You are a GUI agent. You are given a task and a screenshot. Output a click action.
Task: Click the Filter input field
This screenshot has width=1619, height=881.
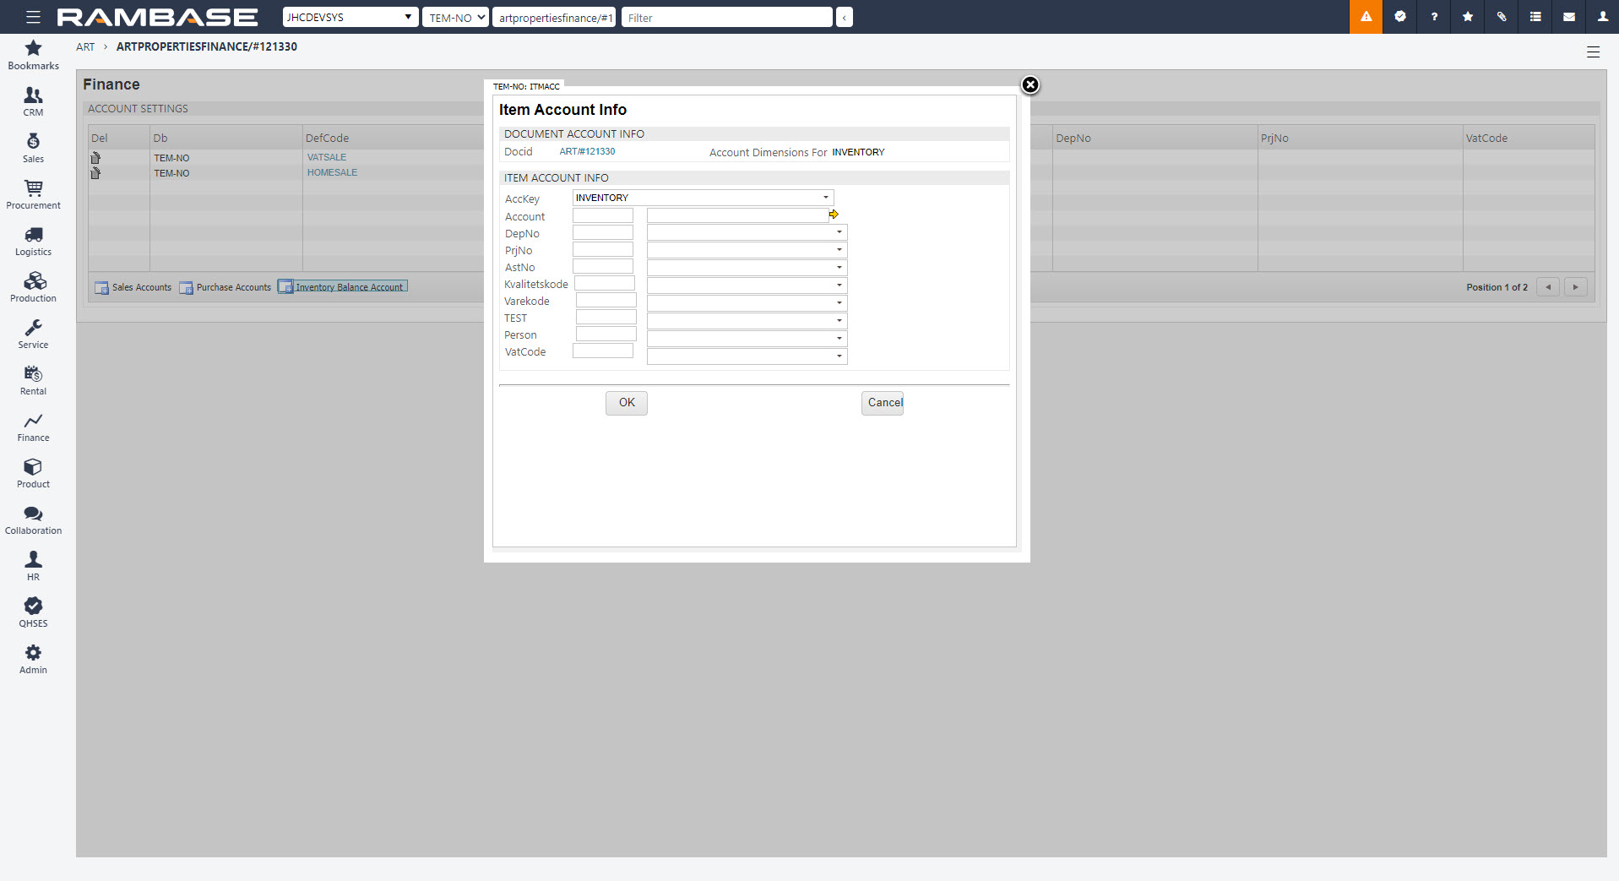point(726,17)
